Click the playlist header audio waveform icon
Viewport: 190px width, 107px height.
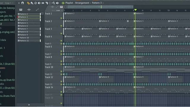click(53, 7)
